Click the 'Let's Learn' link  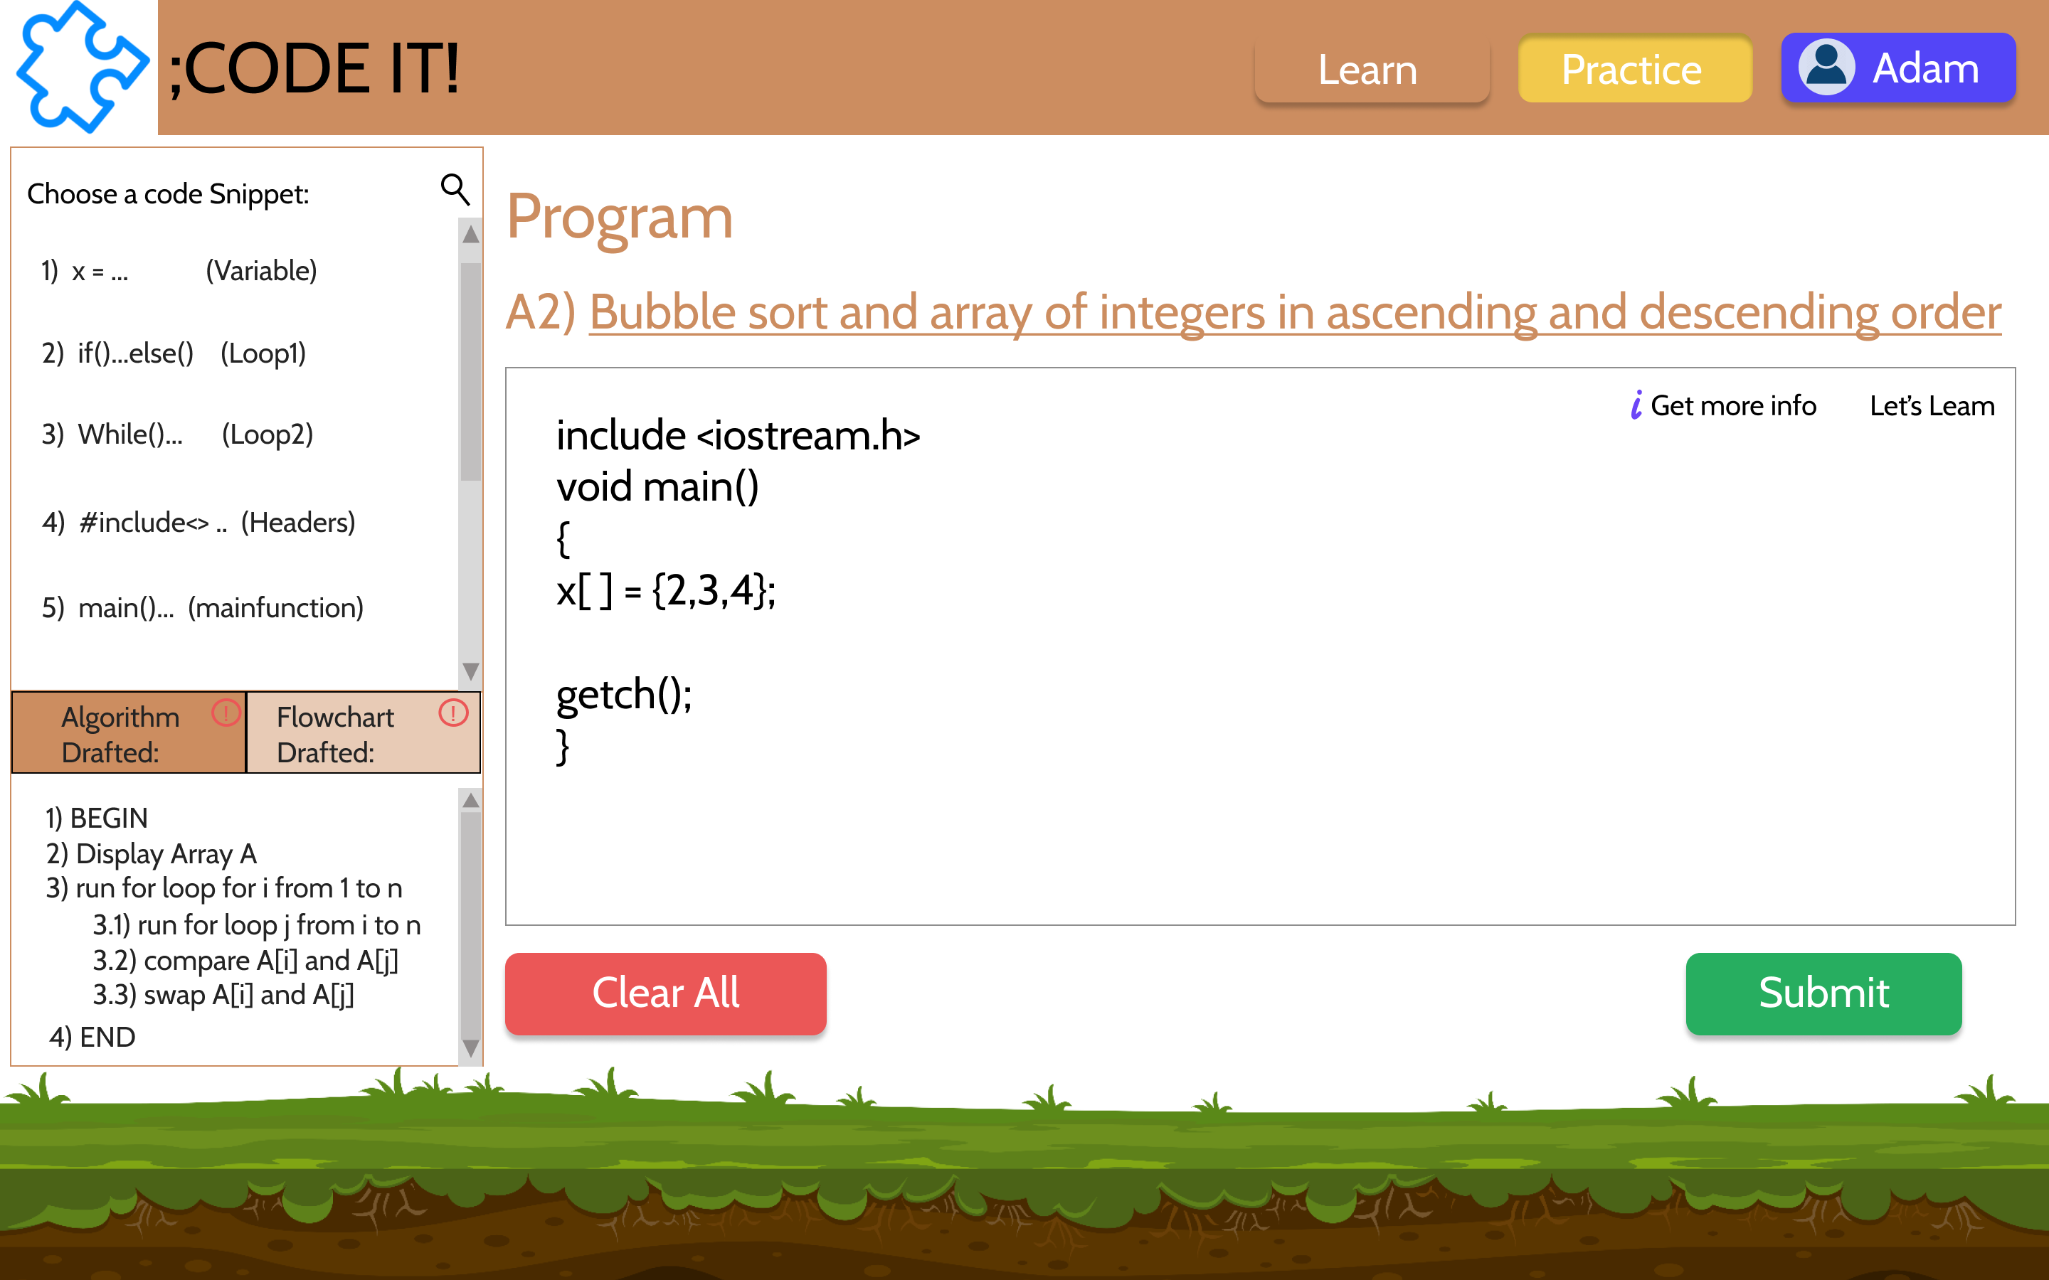[1932, 406]
